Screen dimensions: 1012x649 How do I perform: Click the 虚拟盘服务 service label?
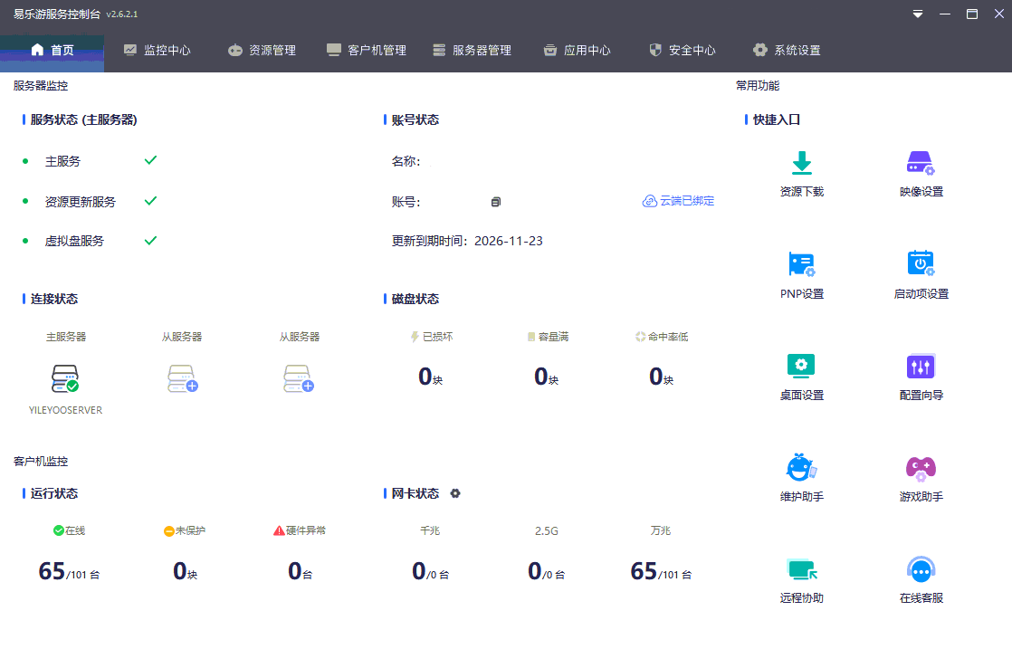point(74,242)
